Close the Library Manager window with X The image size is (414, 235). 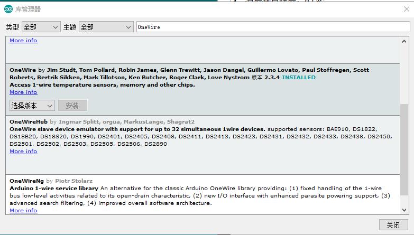tap(407, 9)
